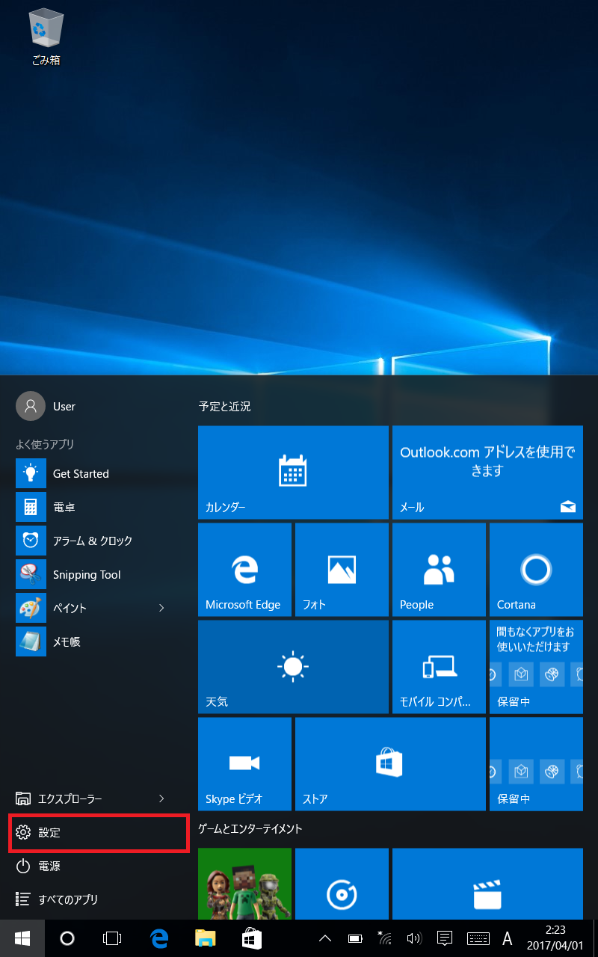The height and width of the screenshot is (957, 598).
Task: Open すべてのアプリ list
Action: tap(67, 899)
